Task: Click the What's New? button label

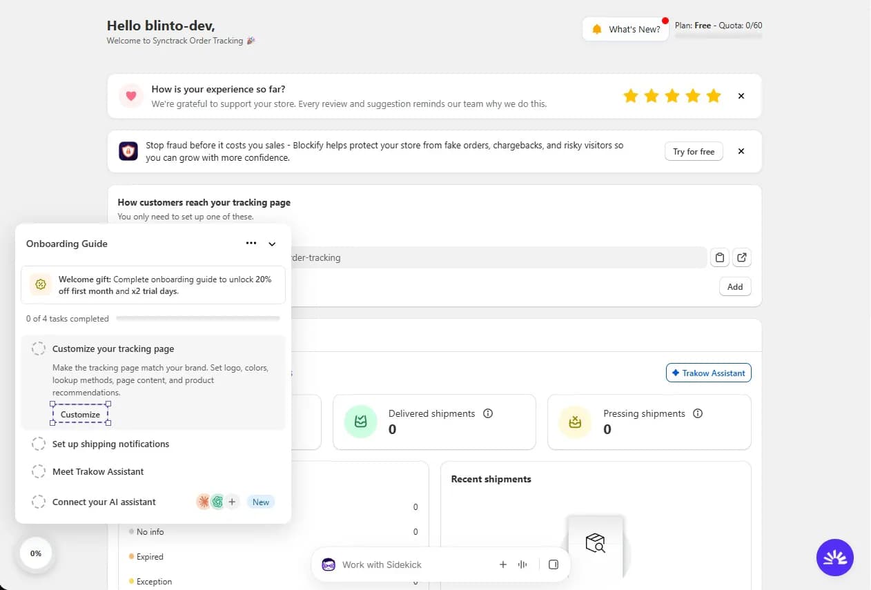Action: [634, 30]
